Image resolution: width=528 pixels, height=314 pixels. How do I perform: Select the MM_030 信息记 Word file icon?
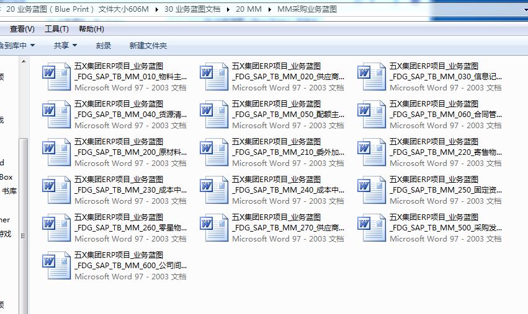372,77
